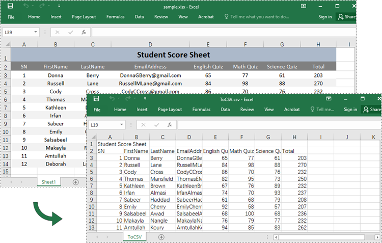The height and width of the screenshot is (243, 382).
Task: Click enter checkmark icon in ToCSV.csv formula bar
Action: [x=157, y=125]
